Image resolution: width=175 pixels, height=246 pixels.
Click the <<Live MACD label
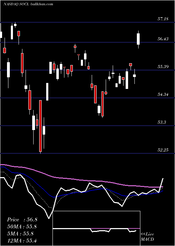coord(147,237)
